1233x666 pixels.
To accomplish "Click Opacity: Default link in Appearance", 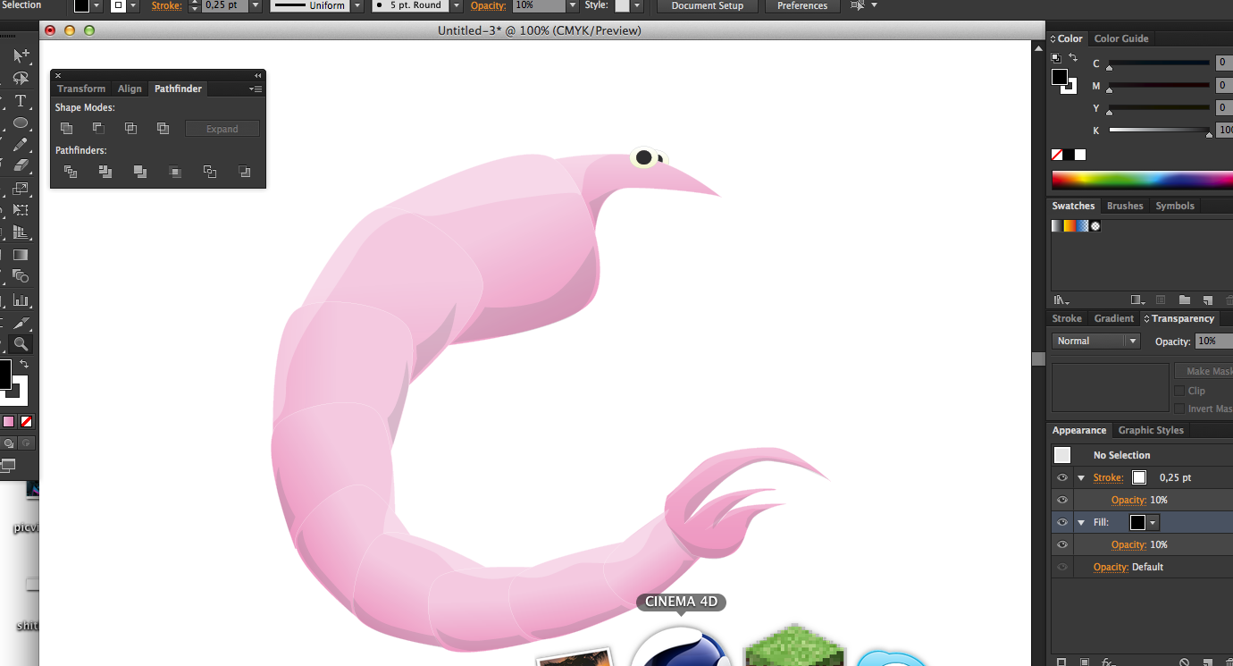I will (x=1128, y=567).
